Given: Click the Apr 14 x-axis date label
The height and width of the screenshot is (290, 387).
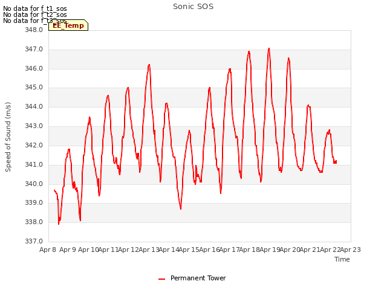Looking at the screenshot, I should [x=169, y=250].
